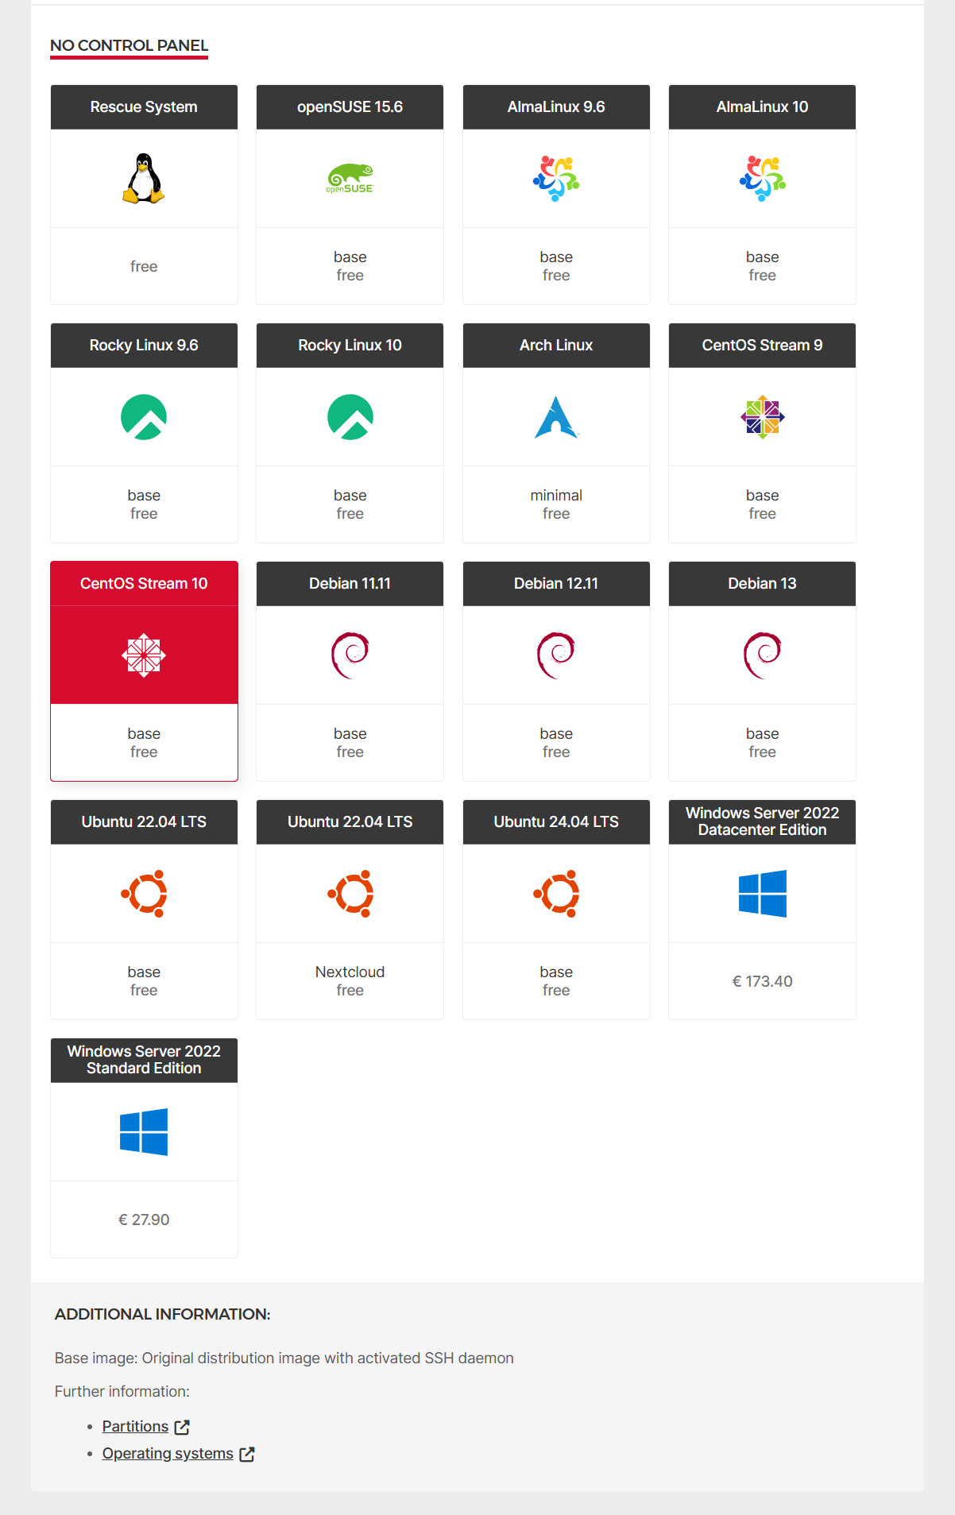
Task: Open the Operating systems link
Action: pyautogui.click(x=168, y=1453)
